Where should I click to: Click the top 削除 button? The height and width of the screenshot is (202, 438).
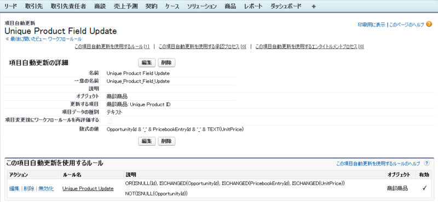click(x=166, y=63)
